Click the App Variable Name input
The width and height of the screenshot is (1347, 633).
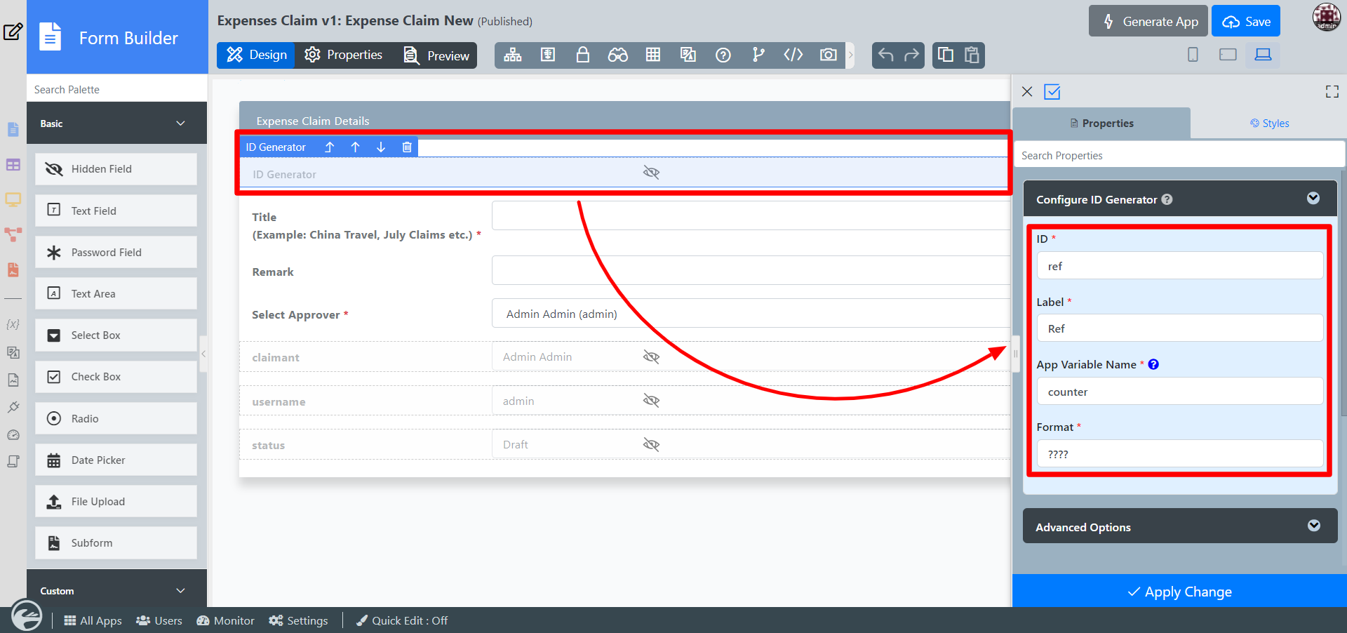pyautogui.click(x=1180, y=391)
